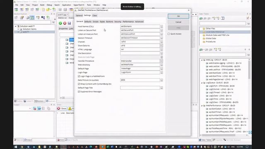Click the Default Page Title input field

140,88
